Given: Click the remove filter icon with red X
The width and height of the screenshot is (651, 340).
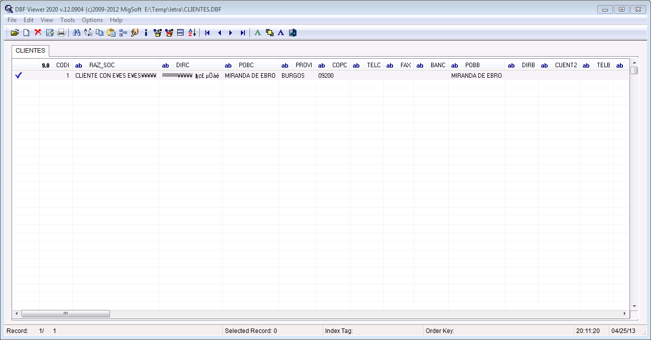Looking at the screenshot, I should click(x=169, y=33).
